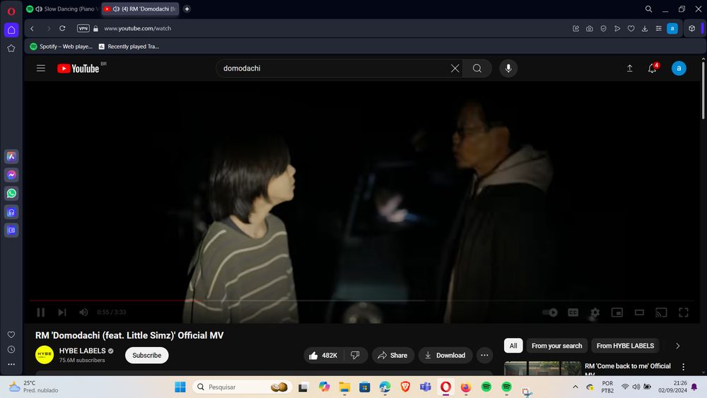Open Recently played Tracks bookmark
Screen dimensions: 707x398
pyautogui.click(x=129, y=47)
